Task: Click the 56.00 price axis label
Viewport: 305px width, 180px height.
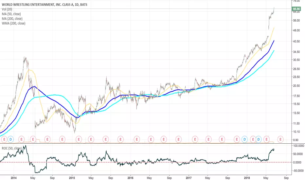Action: (x=296, y=20)
